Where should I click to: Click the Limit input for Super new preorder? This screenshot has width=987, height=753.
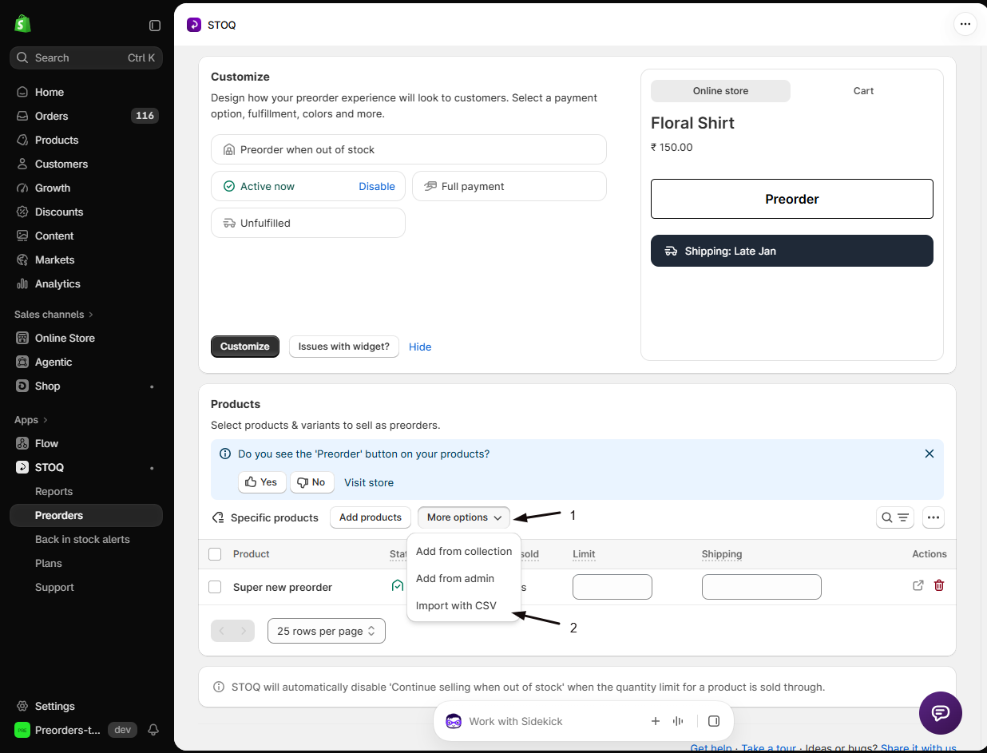pos(612,587)
